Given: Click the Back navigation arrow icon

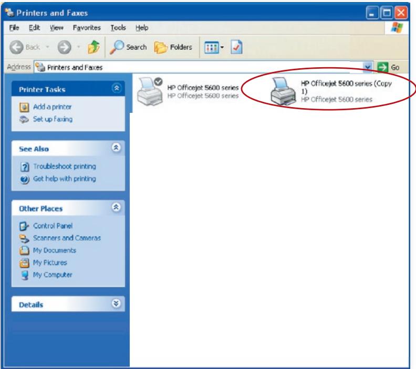Looking at the screenshot, I should (x=16, y=47).
